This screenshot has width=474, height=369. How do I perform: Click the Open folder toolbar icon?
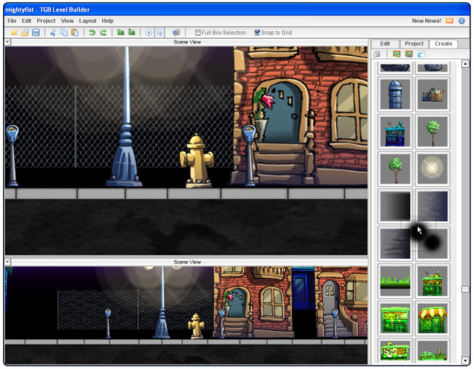tap(25, 33)
